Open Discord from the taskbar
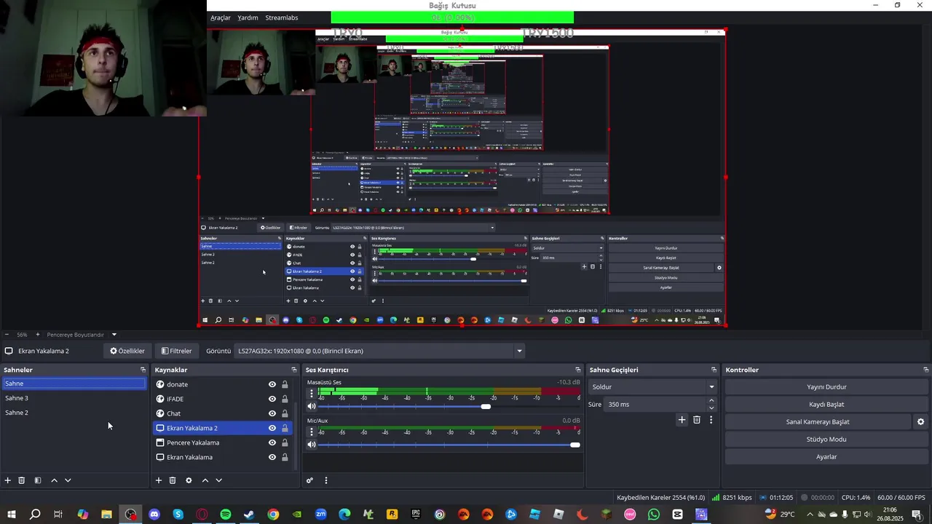The width and height of the screenshot is (932, 524). [x=154, y=515]
